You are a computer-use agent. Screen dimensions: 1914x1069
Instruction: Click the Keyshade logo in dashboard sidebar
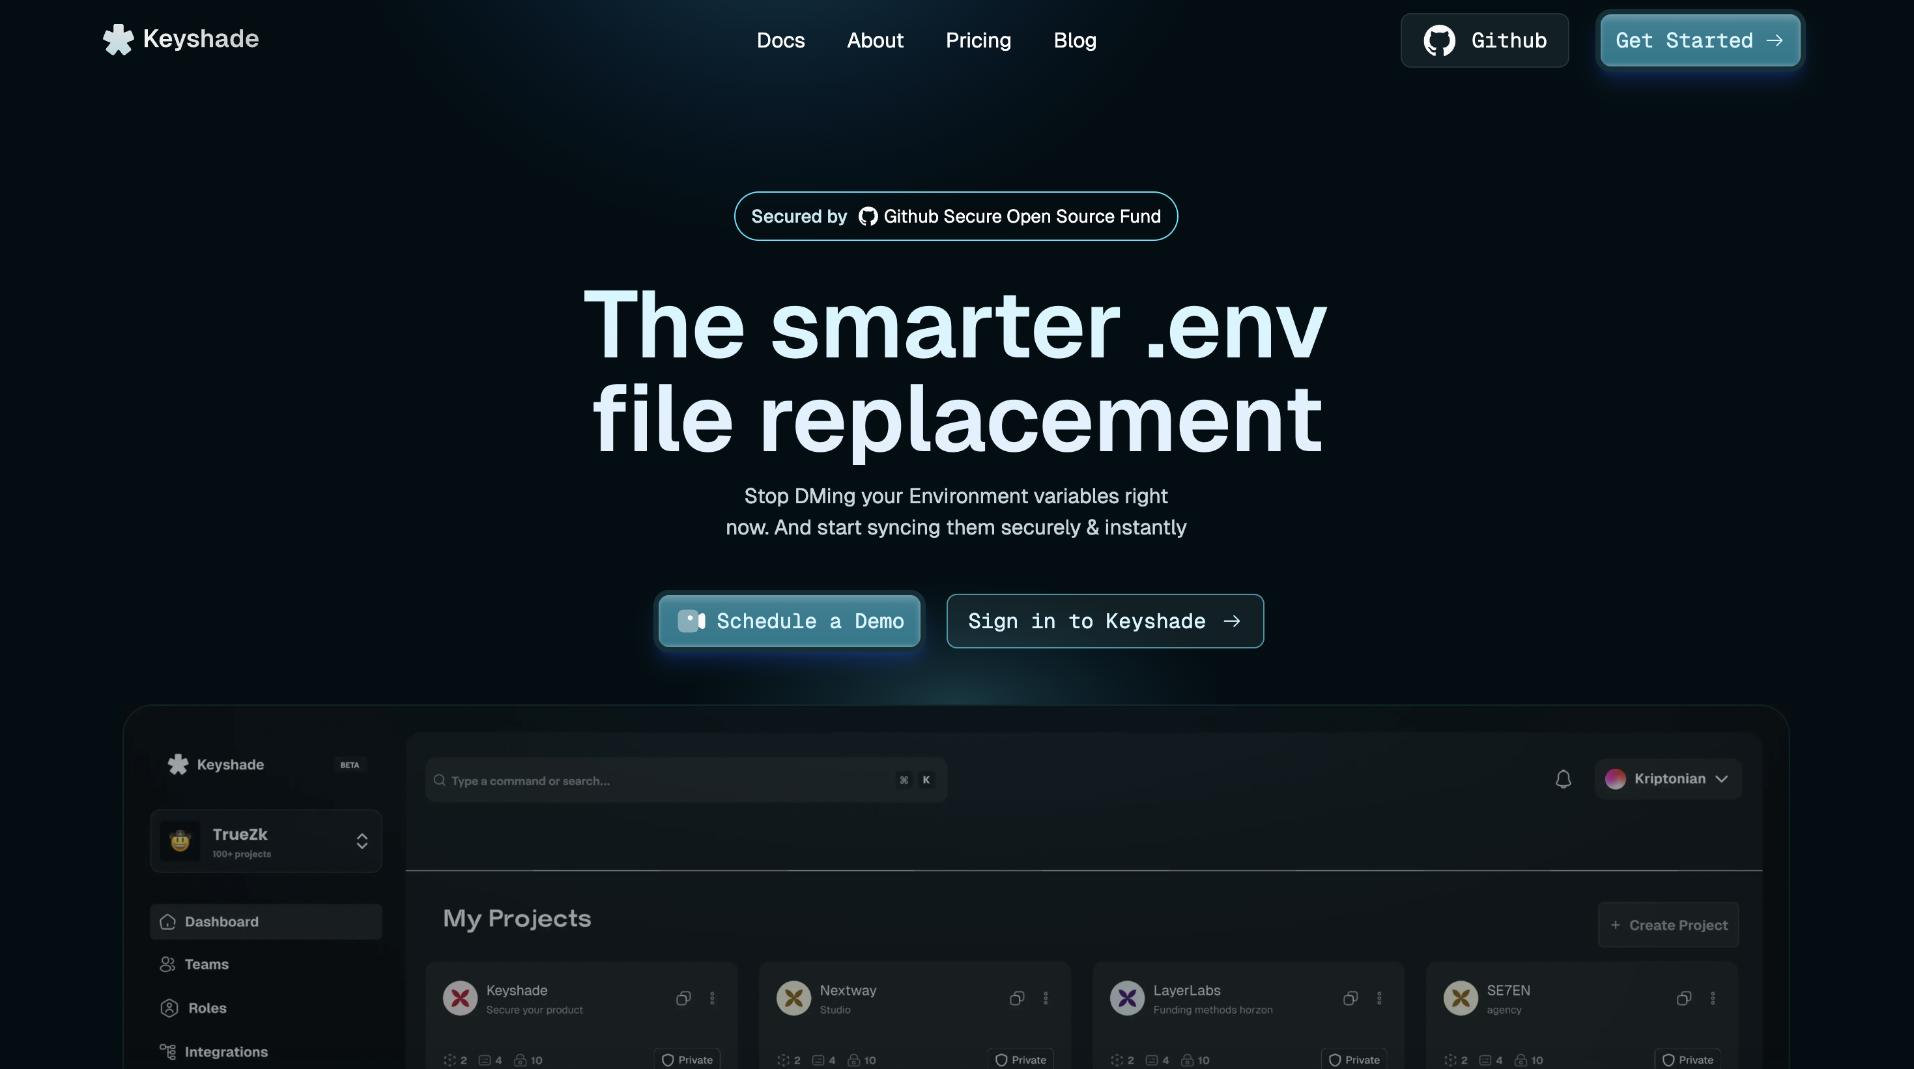pyautogui.click(x=216, y=764)
